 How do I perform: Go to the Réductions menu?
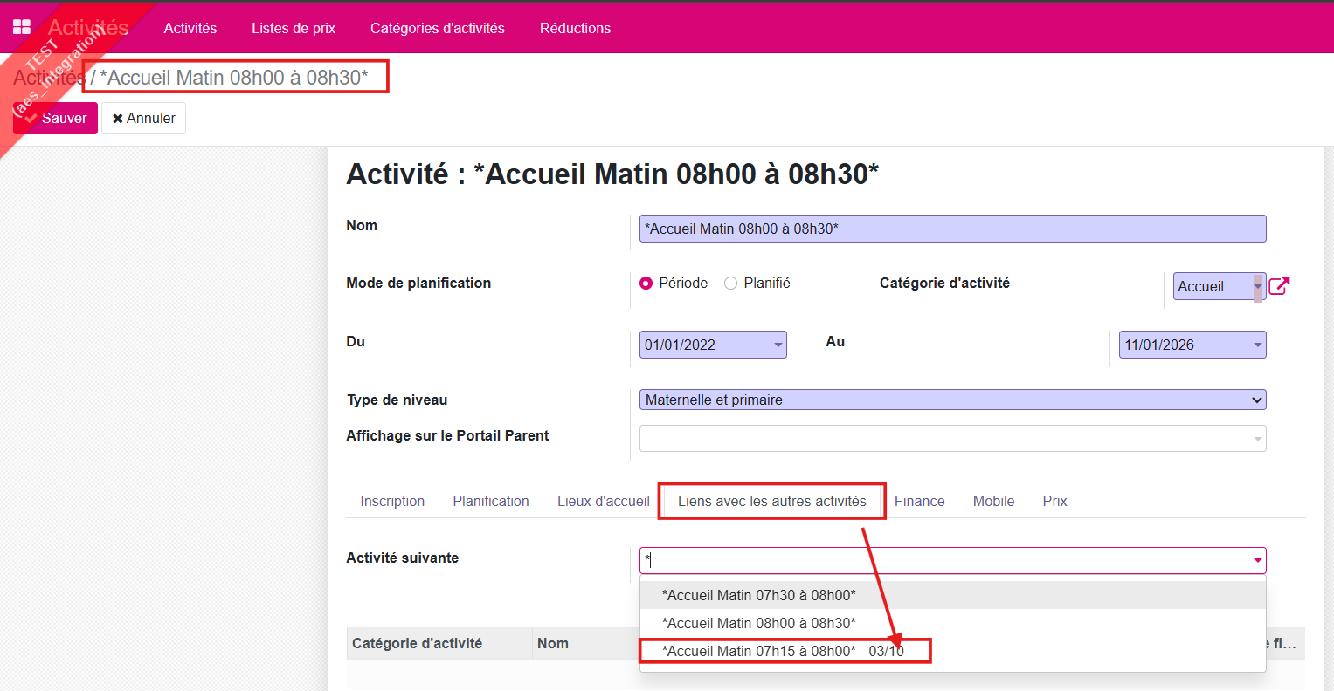[x=575, y=28]
